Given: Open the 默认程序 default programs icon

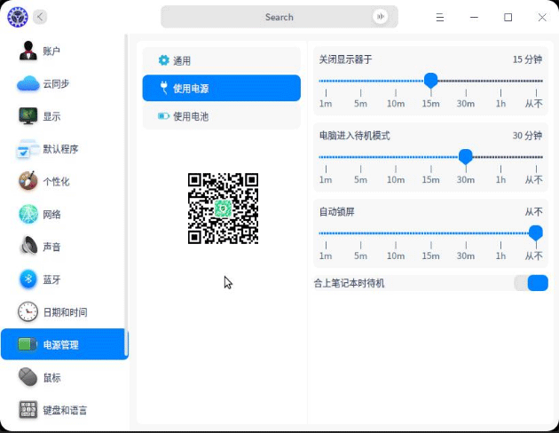Looking at the screenshot, I should 28,148.
